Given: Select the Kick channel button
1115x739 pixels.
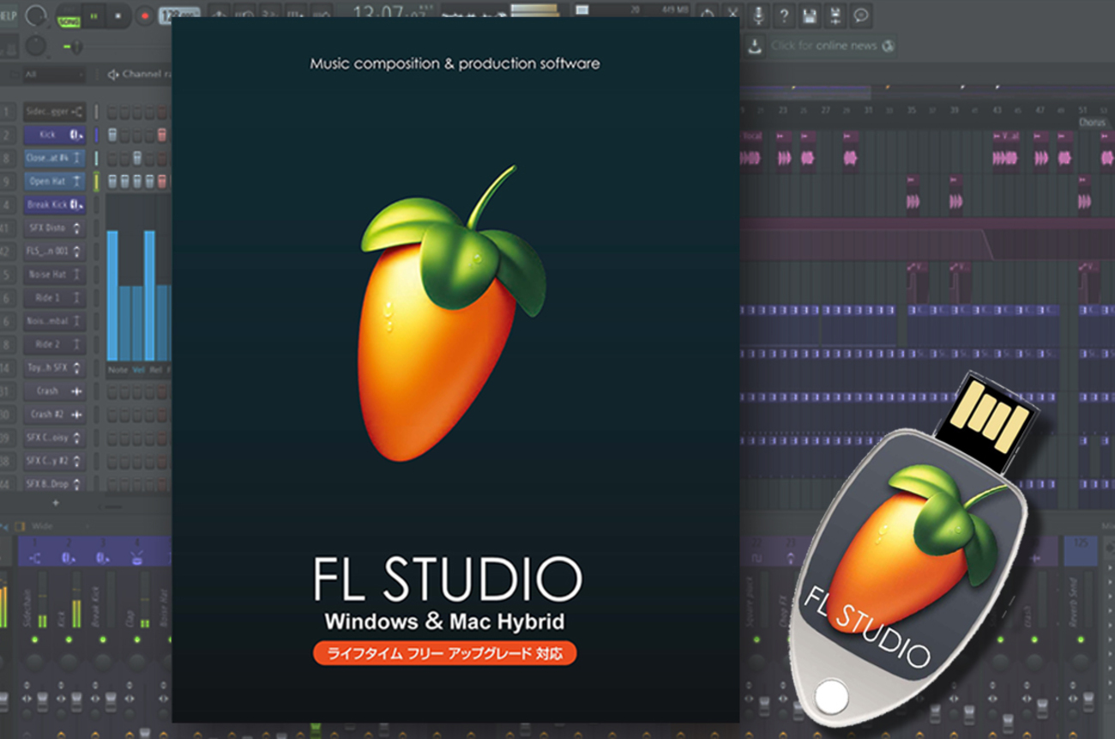Looking at the screenshot, I should pyautogui.click(x=55, y=135).
